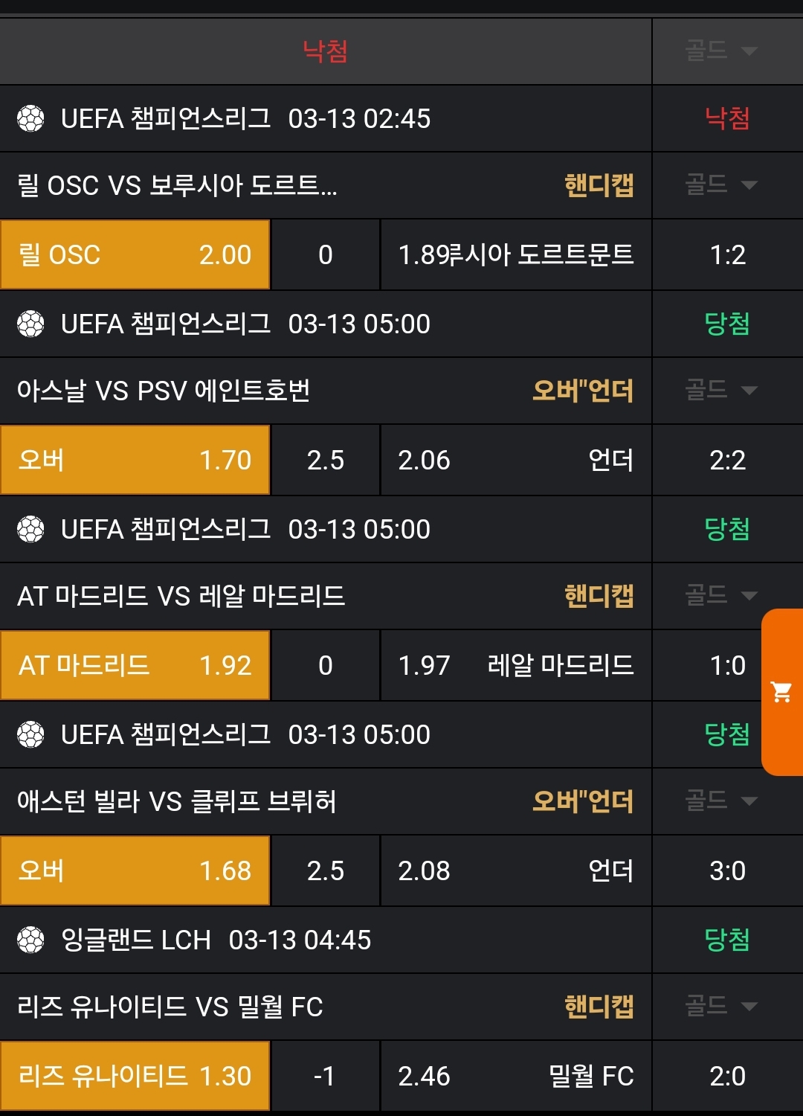Click the -1 handicap value cell
The height and width of the screenshot is (1116, 803).
[325, 1076]
